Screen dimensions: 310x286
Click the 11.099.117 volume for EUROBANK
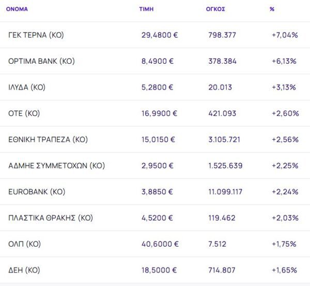point(228,192)
